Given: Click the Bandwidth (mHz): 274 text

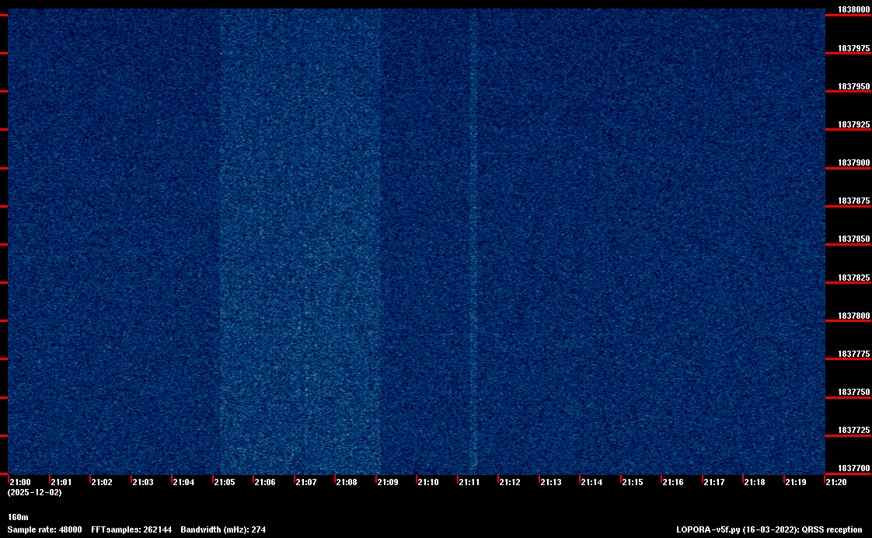Looking at the screenshot, I should click(223, 529).
